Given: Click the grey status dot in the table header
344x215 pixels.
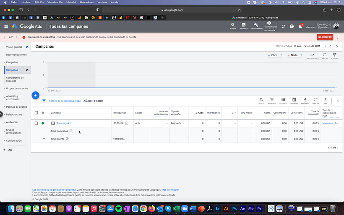Looking at the screenshot, I should point(43,113).
